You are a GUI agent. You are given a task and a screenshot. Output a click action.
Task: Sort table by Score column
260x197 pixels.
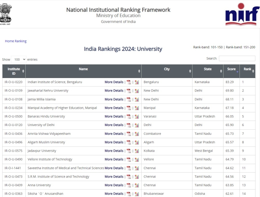[x=231, y=71]
